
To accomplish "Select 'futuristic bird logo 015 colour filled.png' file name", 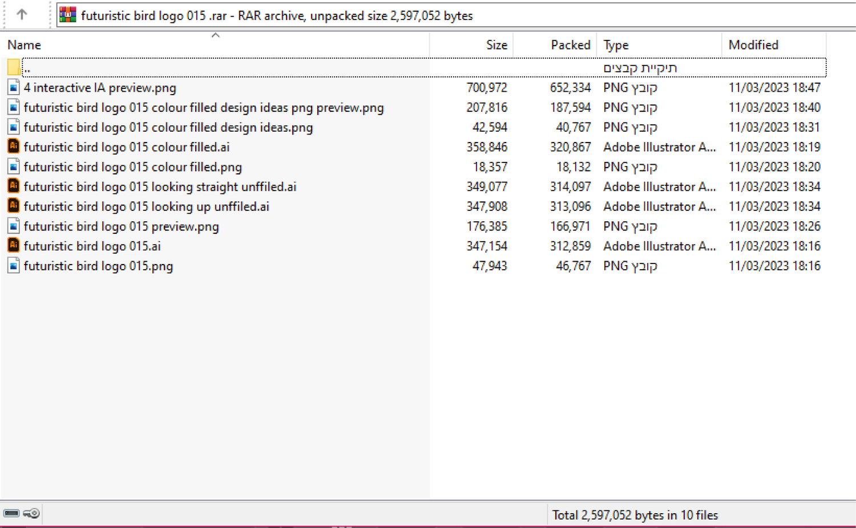I will pos(132,167).
